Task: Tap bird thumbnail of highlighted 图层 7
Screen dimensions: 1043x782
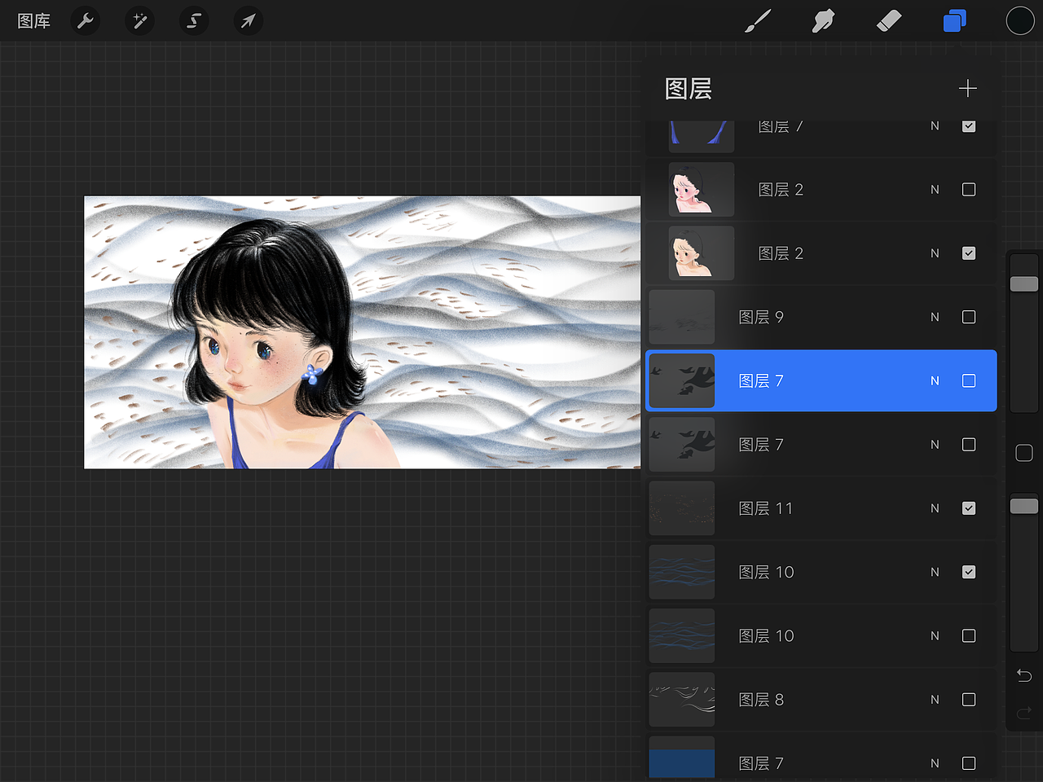Action: click(x=682, y=380)
